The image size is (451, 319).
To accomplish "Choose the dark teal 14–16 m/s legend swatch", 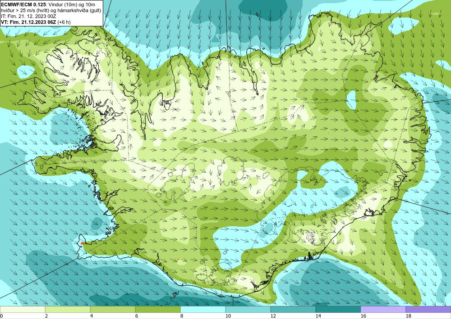I will pos(338,310).
